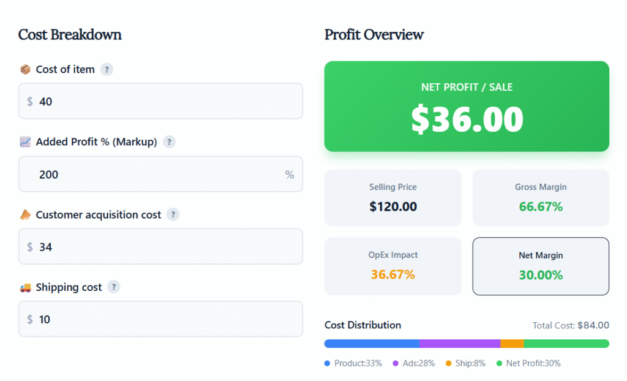The width and height of the screenshot is (627, 381).
Task: Click into the Markup percentage input field
Action: coord(153,174)
